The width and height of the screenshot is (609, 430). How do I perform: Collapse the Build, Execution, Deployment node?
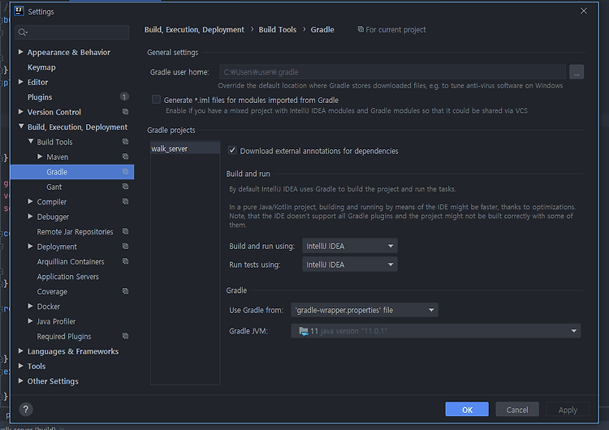coord(21,127)
